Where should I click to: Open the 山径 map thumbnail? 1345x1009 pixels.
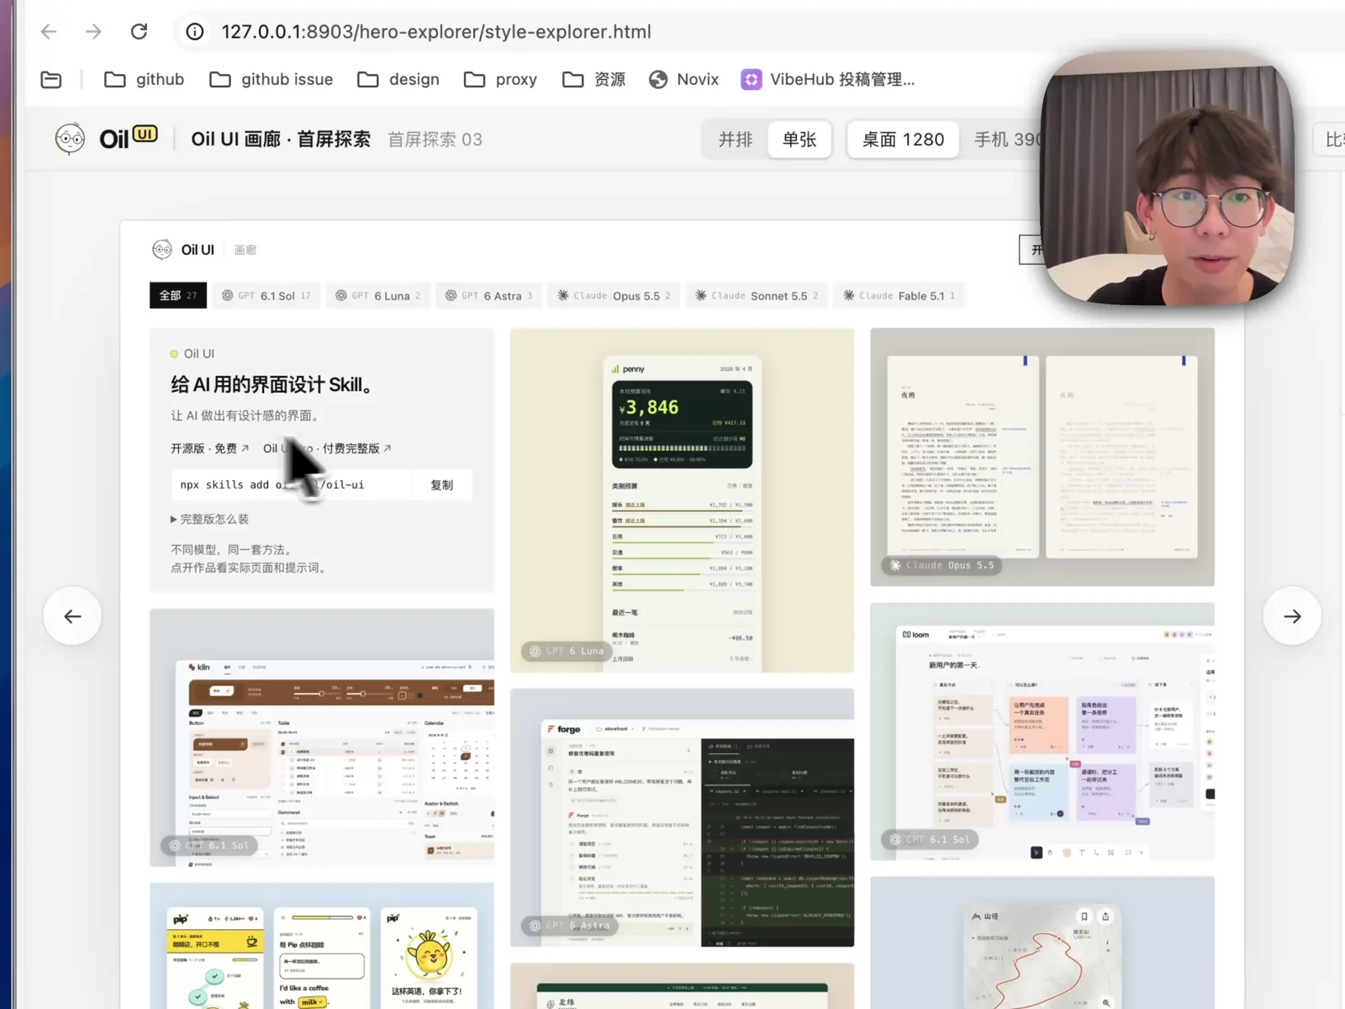pyautogui.click(x=1042, y=943)
